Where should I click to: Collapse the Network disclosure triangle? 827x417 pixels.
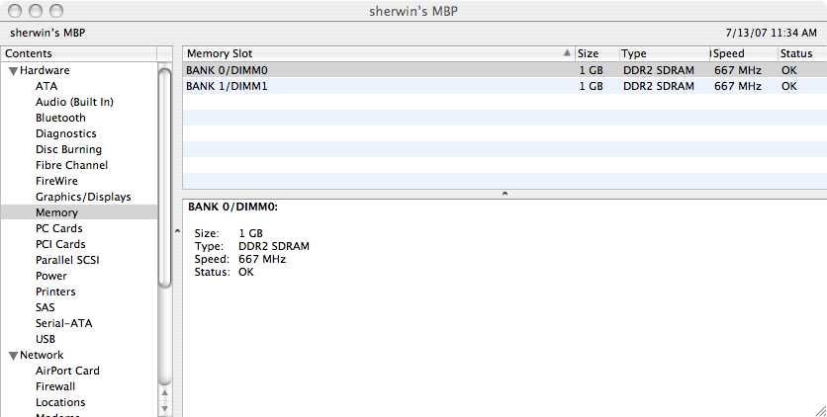tap(13, 356)
